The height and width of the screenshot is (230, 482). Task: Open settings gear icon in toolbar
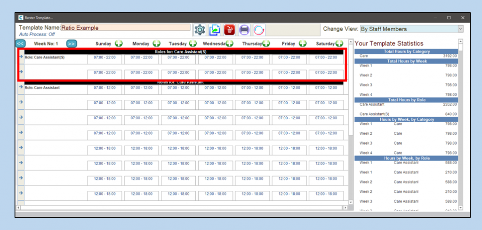pyautogui.click(x=200, y=30)
